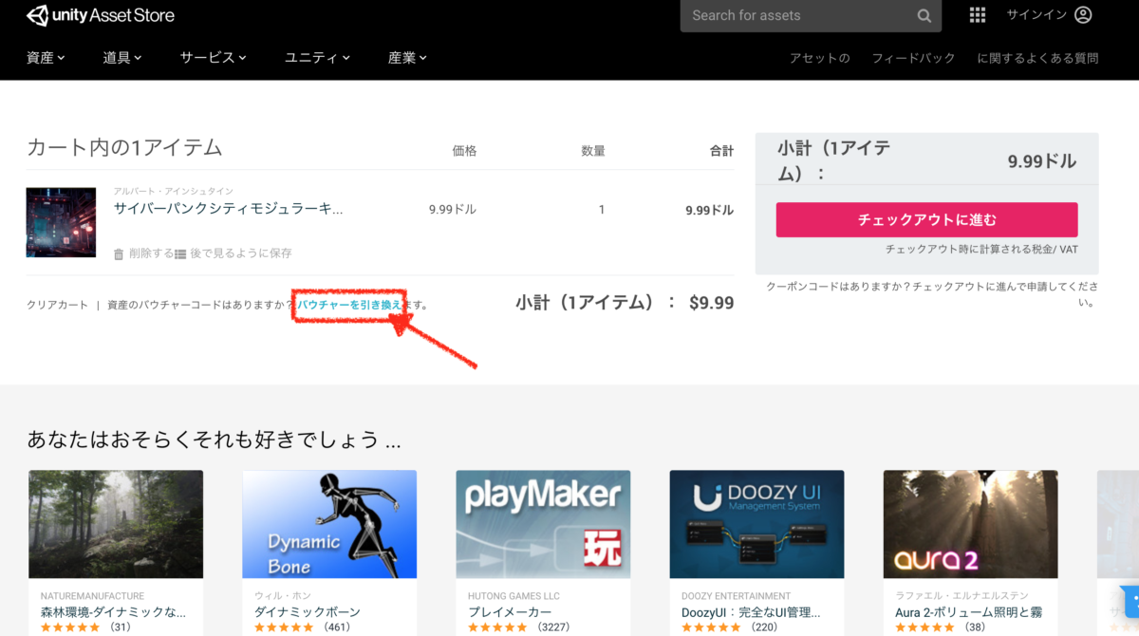The image size is (1139, 636).
Task: Click the クリアカート link
Action: [x=57, y=305]
